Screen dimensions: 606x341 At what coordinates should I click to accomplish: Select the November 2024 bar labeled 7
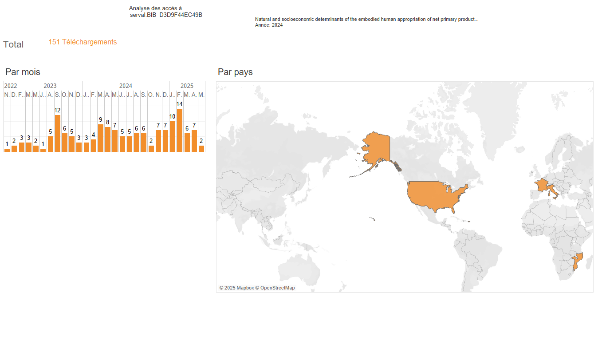point(158,141)
